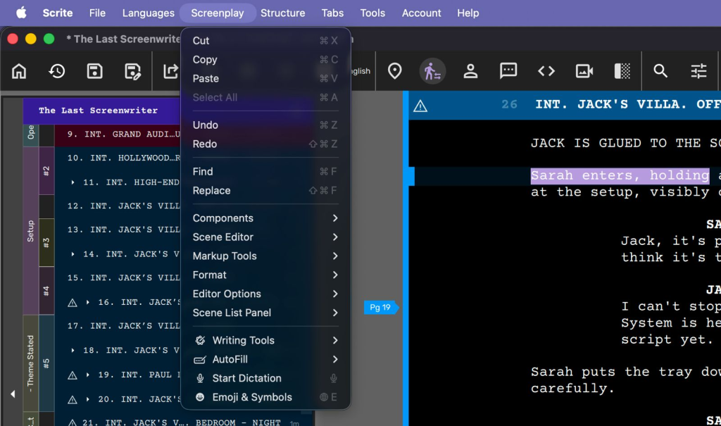Collapse the scene list panel arrow
The width and height of the screenshot is (721, 426).
coord(13,394)
